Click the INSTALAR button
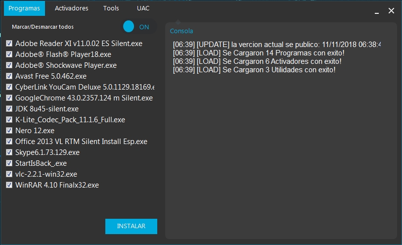402x245 pixels. coord(131,226)
